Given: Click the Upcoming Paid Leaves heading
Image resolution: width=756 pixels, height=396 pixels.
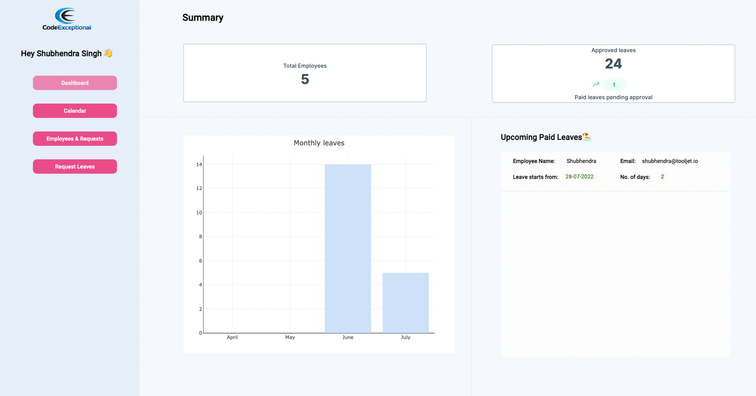Looking at the screenshot, I should click(542, 137).
